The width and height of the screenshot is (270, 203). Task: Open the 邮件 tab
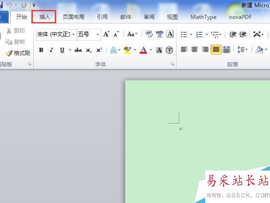126,17
